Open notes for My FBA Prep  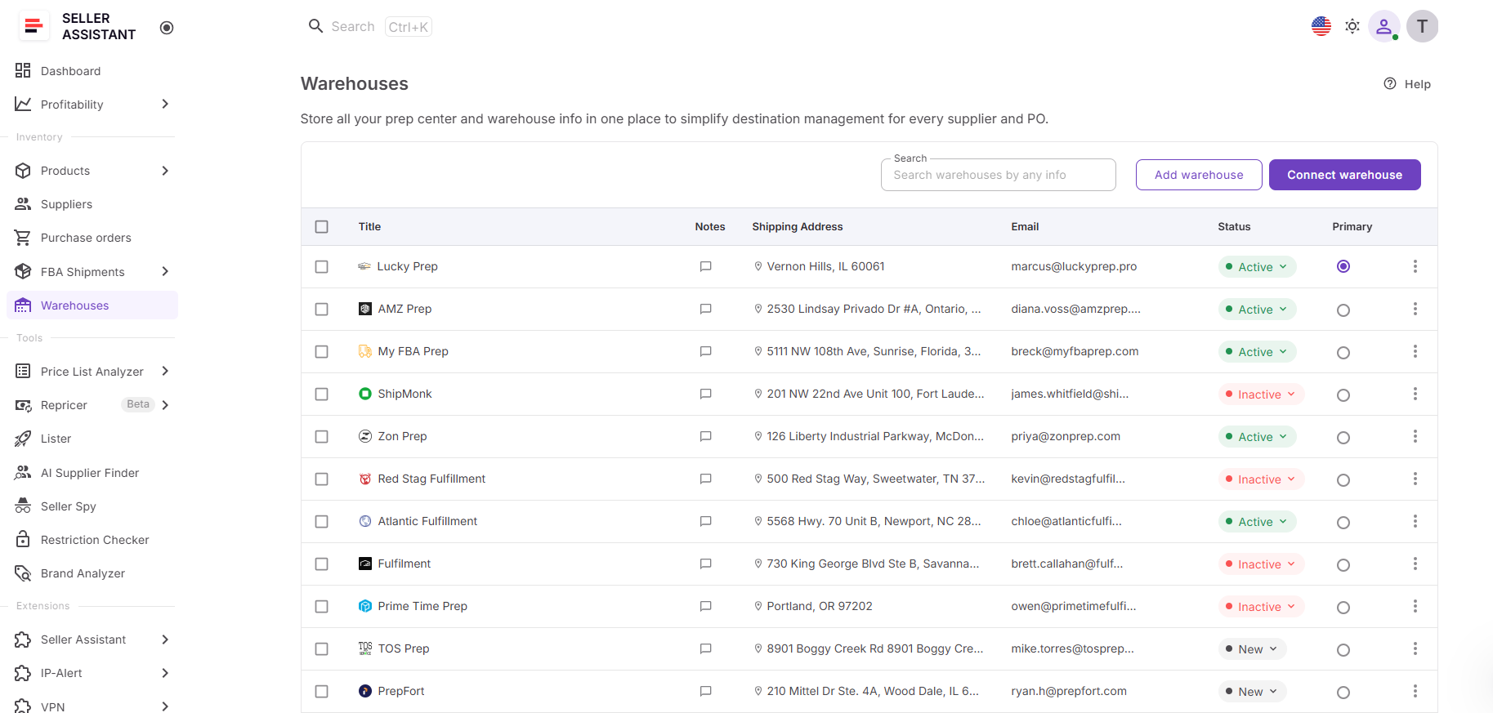(706, 351)
